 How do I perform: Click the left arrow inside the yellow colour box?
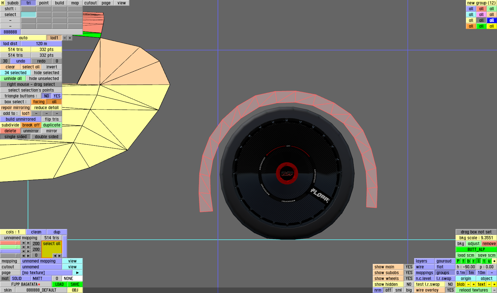(x=54, y=256)
